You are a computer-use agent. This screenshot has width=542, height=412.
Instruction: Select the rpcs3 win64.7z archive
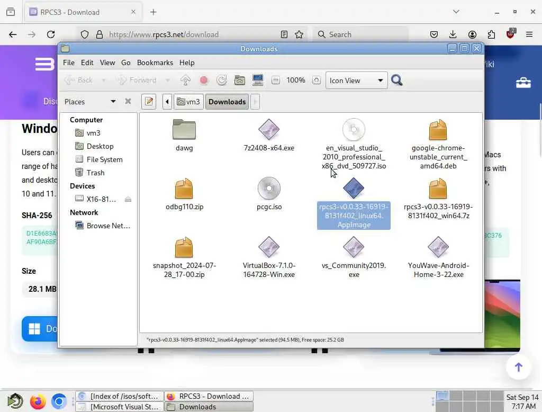[x=438, y=188]
